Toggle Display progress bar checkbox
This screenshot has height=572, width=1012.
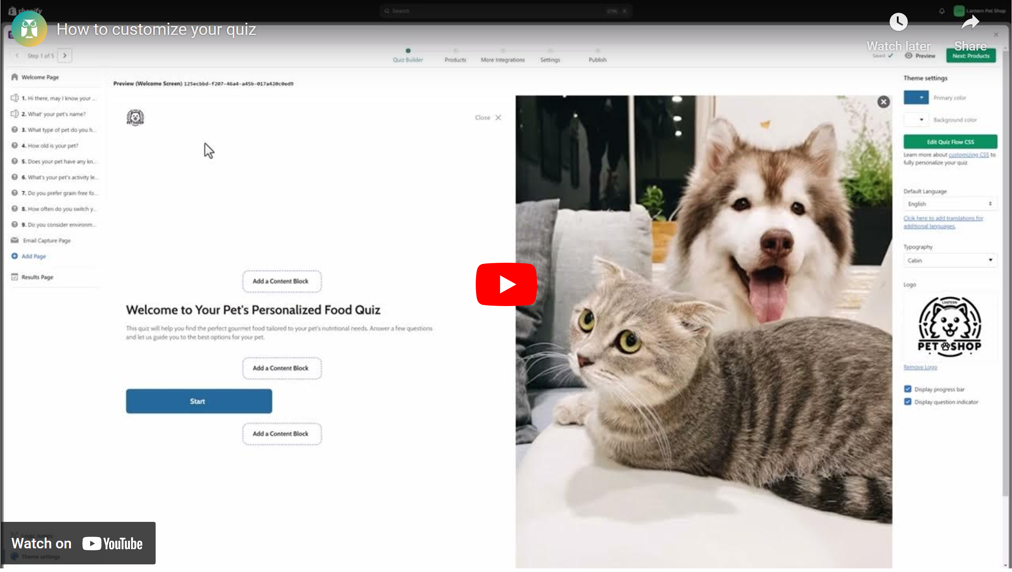908,389
